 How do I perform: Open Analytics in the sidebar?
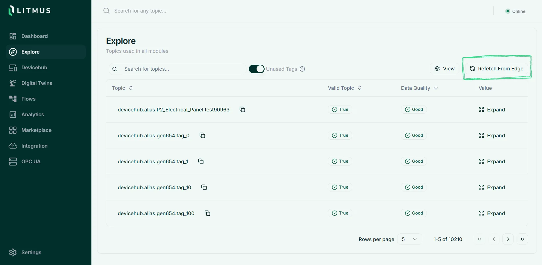point(46,115)
